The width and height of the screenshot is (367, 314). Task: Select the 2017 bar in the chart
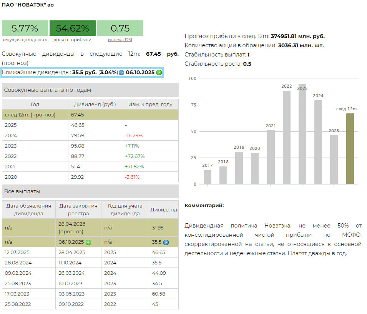pos(208,177)
